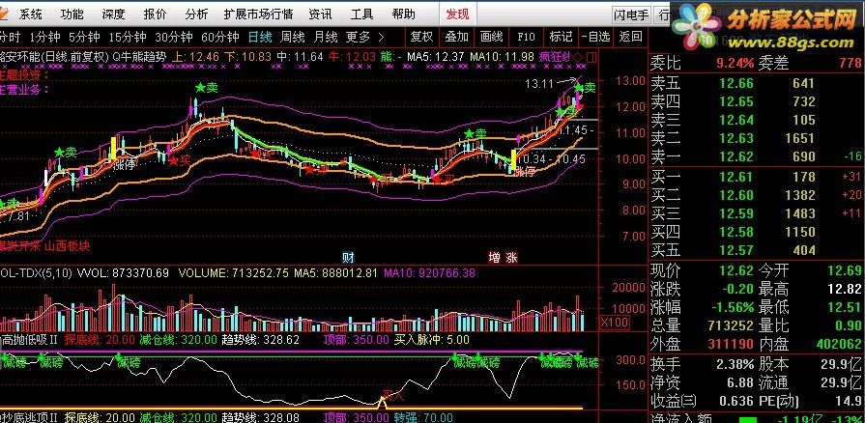Viewport: 865px width, 423px height.
Task: Click the 返回 back button
Action: click(x=630, y=37)
